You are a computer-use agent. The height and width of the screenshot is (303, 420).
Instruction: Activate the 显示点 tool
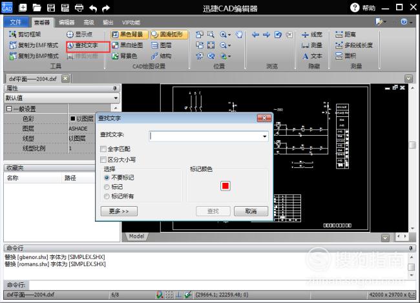click(79, 34)
